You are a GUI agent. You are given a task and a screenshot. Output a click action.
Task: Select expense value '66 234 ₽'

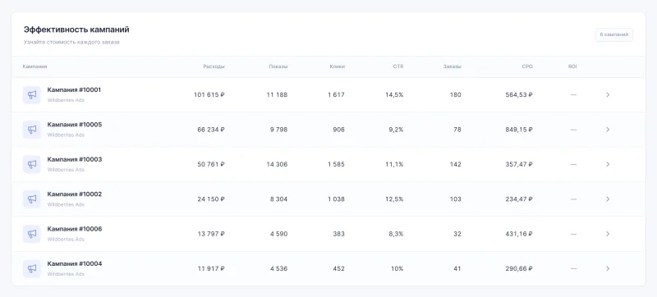coord(211,130)
